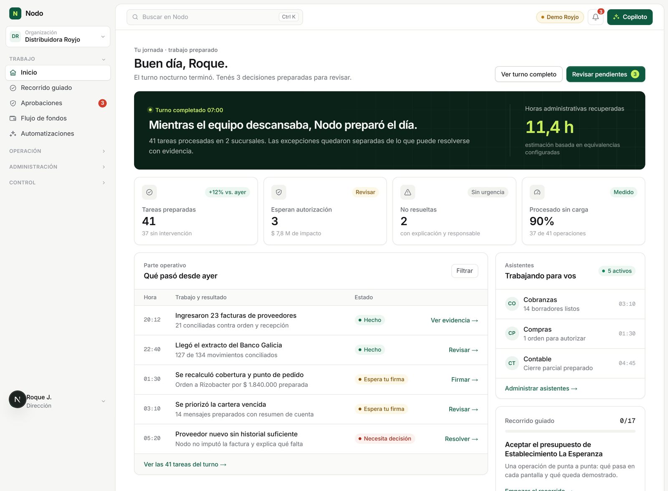668x491 pixels.
Task: Click the Esperan autorización shield icon
Action: pyautogui.click(x=279, y=192)
